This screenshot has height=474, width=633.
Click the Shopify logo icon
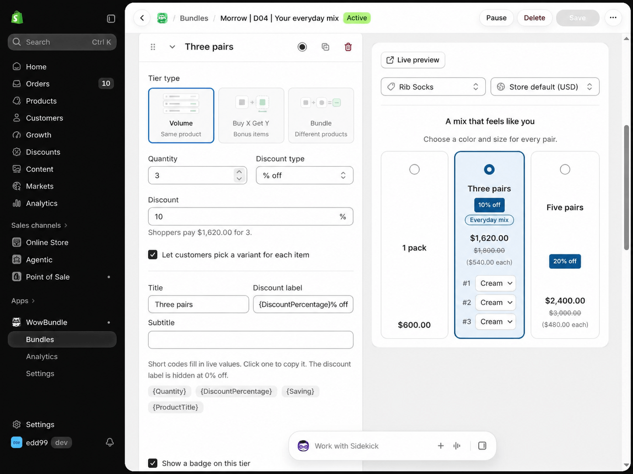click(x=17, y=18)
